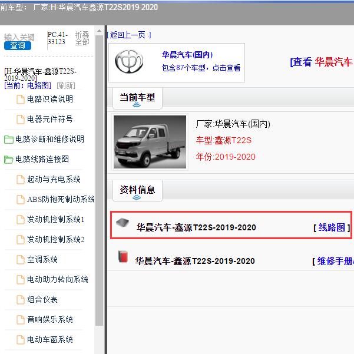Open ABS防抱死制动系统 wiring diagram

coord(61,199)
